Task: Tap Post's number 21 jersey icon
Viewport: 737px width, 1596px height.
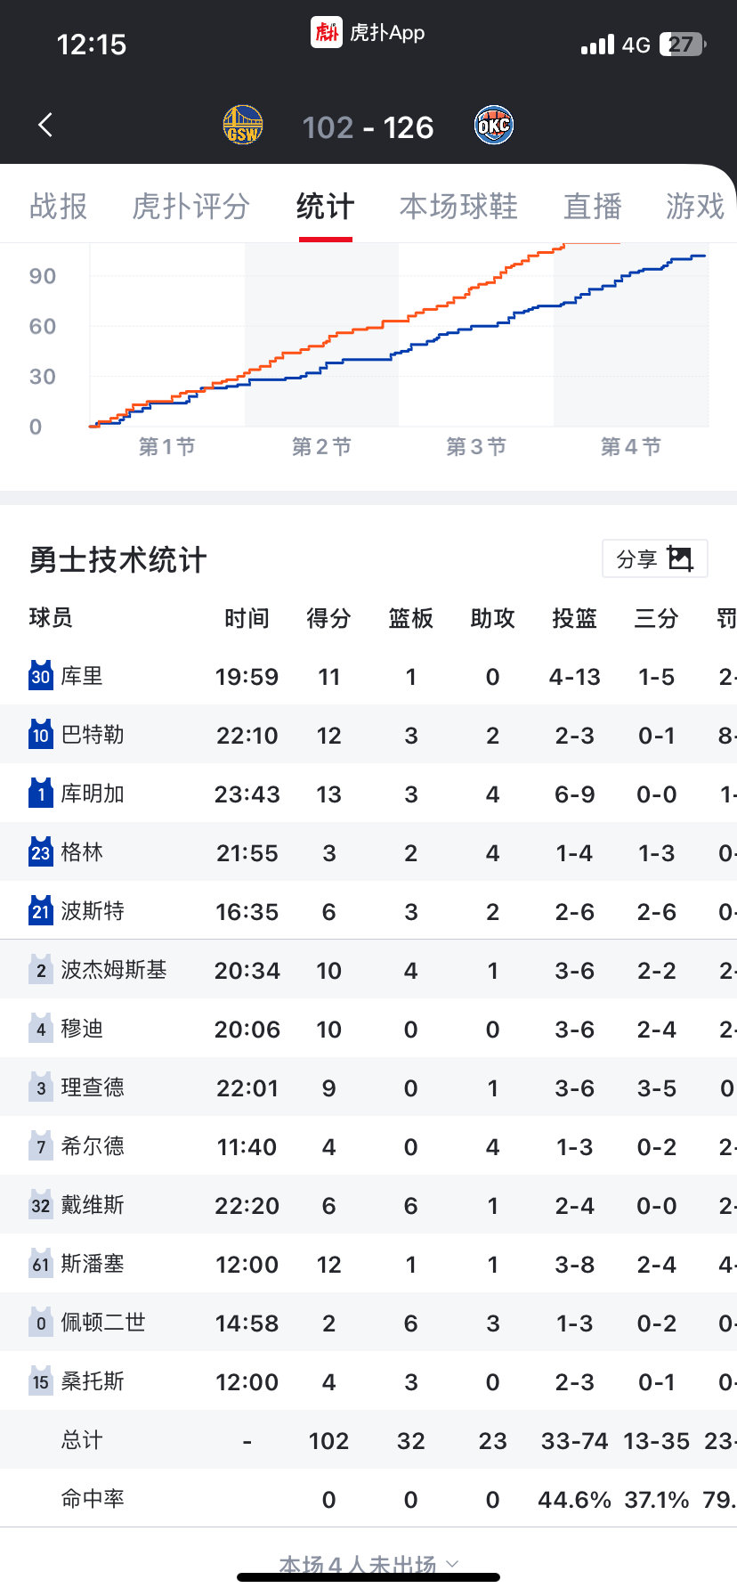Action: click(x=41, y=911)
